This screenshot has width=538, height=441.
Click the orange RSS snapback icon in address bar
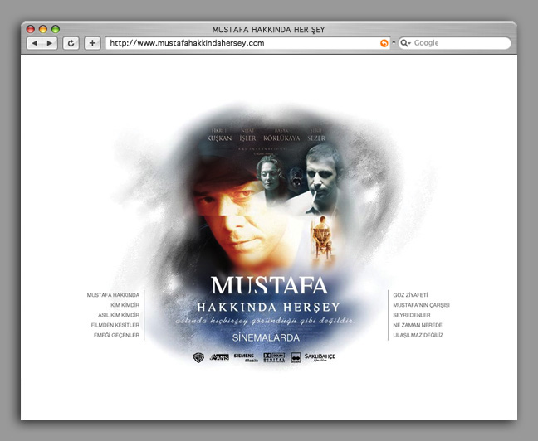click(384, 43)
